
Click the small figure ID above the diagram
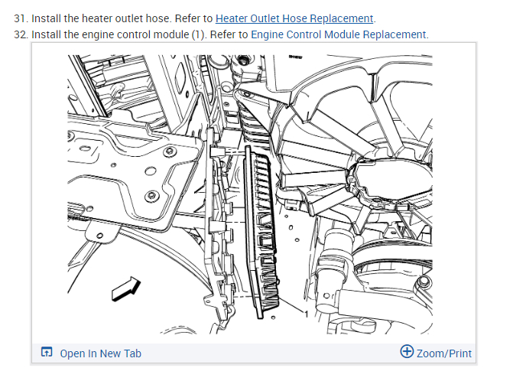(x=295, y=57)
